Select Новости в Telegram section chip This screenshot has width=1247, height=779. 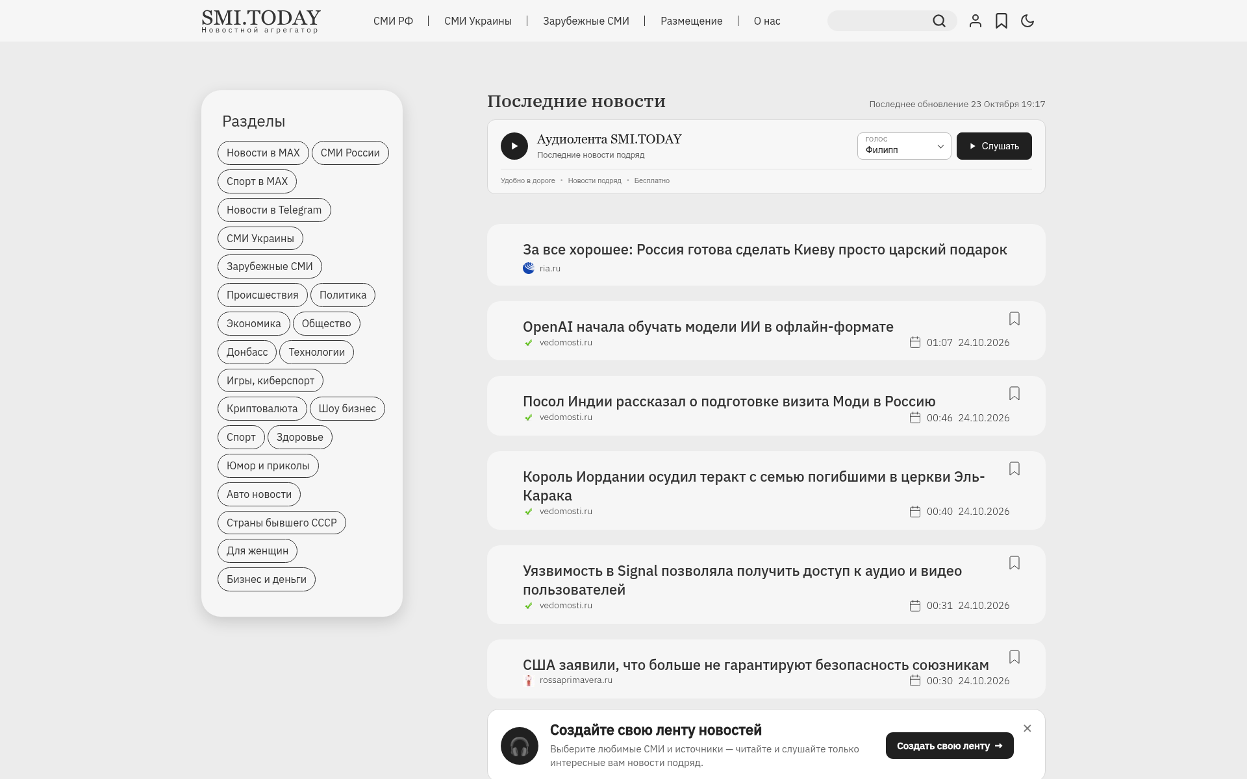point(274,210)
